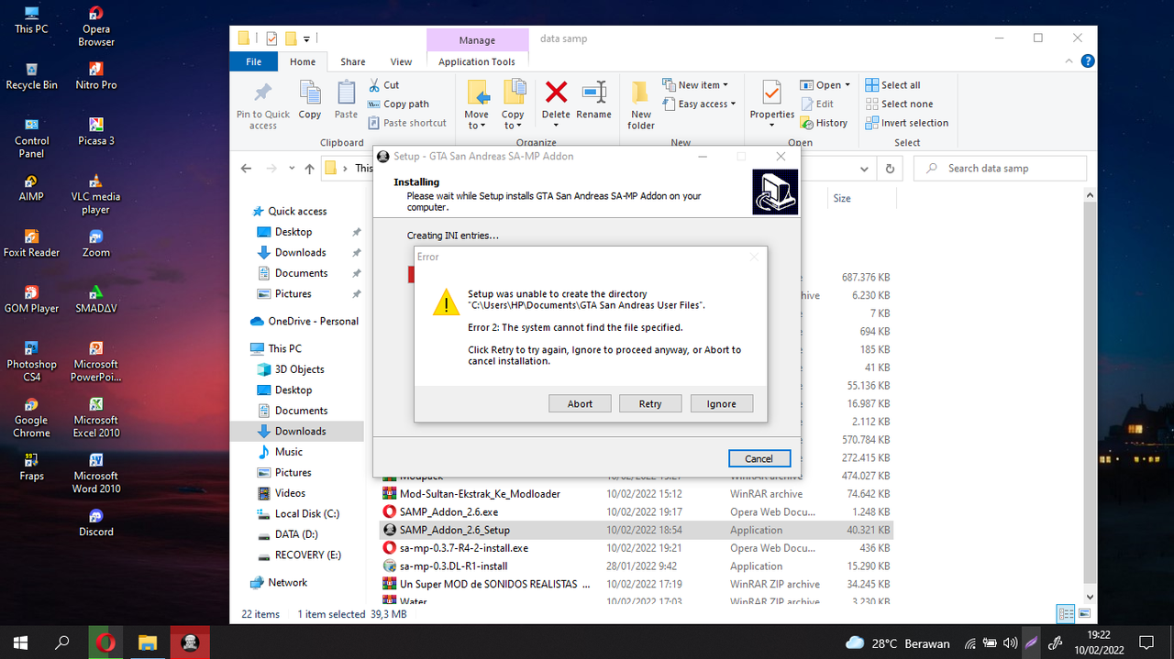Switch to the View ribbon tab

(x=401, y=61)
